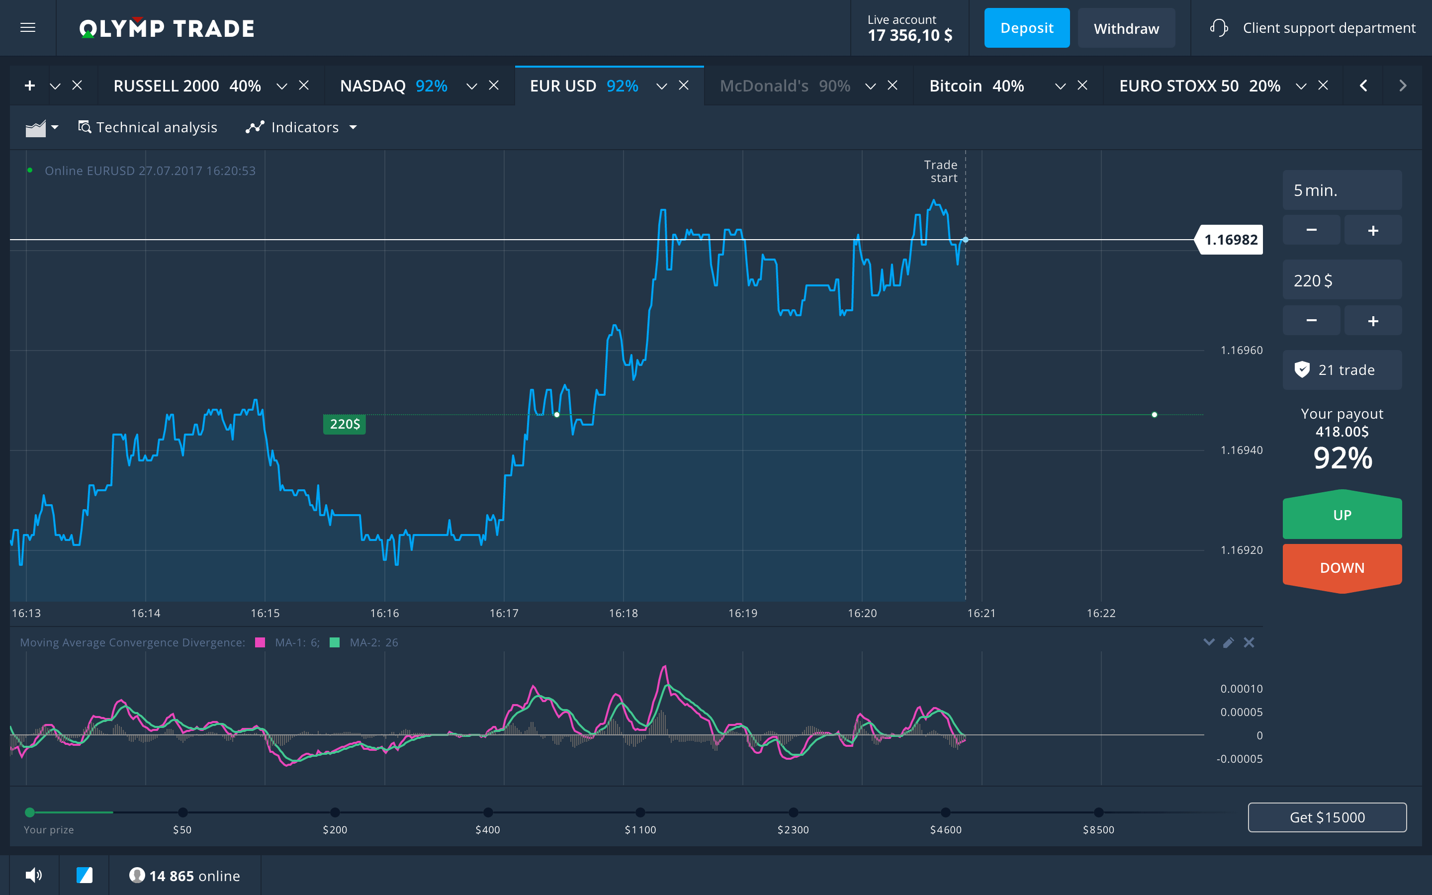Viewport: 1432px width, 895px height.
Task: Click the $50 prize milestone
Action: pyautogui.click(x=182, y=812)
